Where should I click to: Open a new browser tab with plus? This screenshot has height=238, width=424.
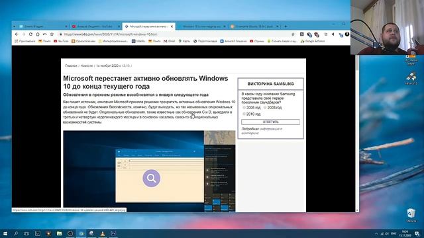tap(286, 26)
